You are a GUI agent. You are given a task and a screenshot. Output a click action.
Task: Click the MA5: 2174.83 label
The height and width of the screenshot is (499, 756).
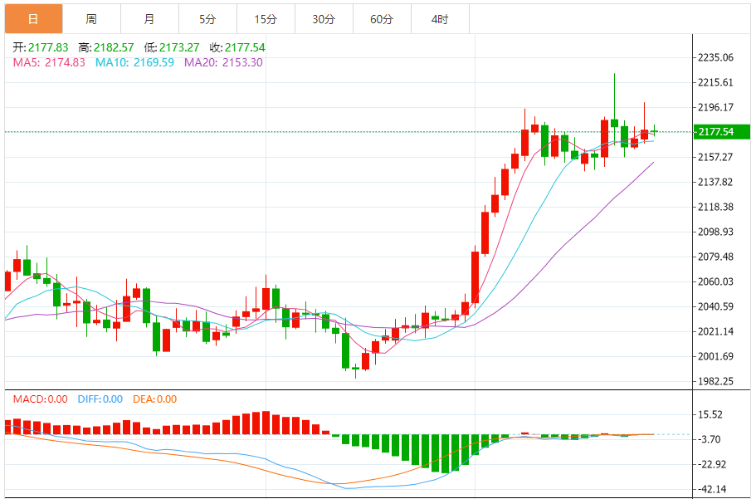pos(49,62)
